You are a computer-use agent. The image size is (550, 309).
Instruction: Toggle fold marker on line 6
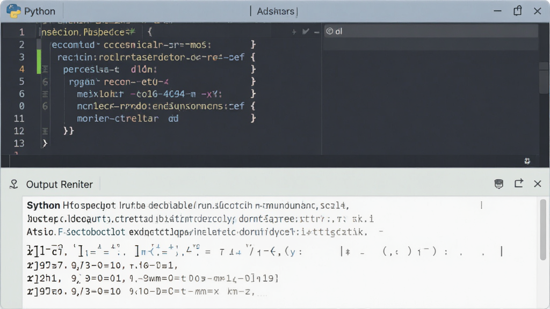(45, 94)
